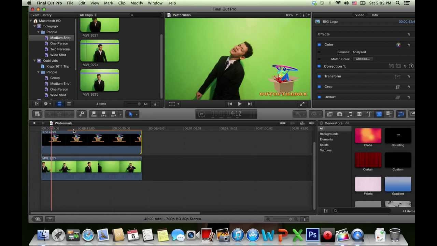Viewport: 437px width, 246px height.
Task: Click the Match Color Choose button
Action: (363, 59)
